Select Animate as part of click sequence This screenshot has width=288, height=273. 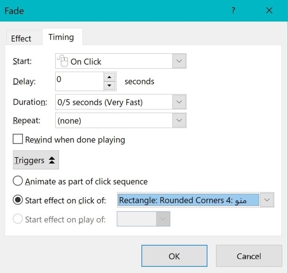coord(18,181)
